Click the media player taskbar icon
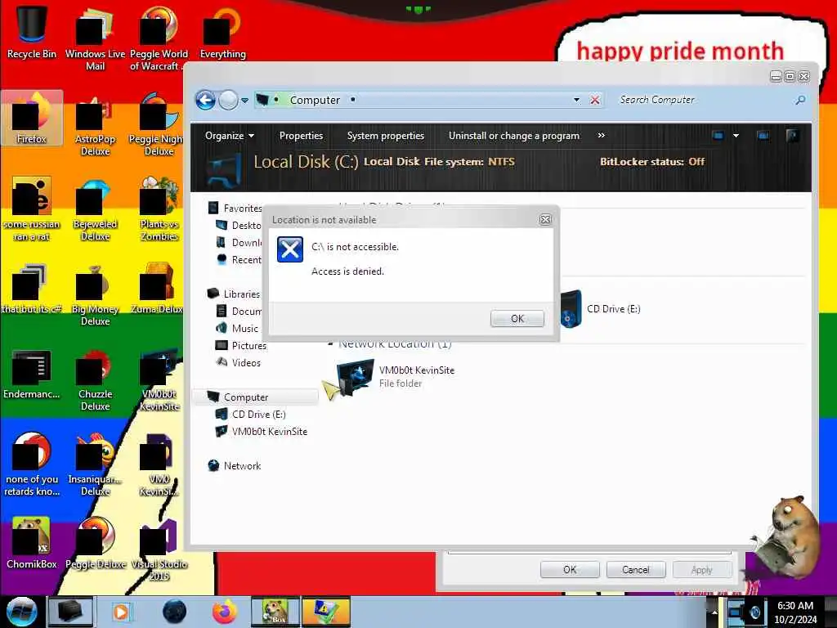 point(121,612)
